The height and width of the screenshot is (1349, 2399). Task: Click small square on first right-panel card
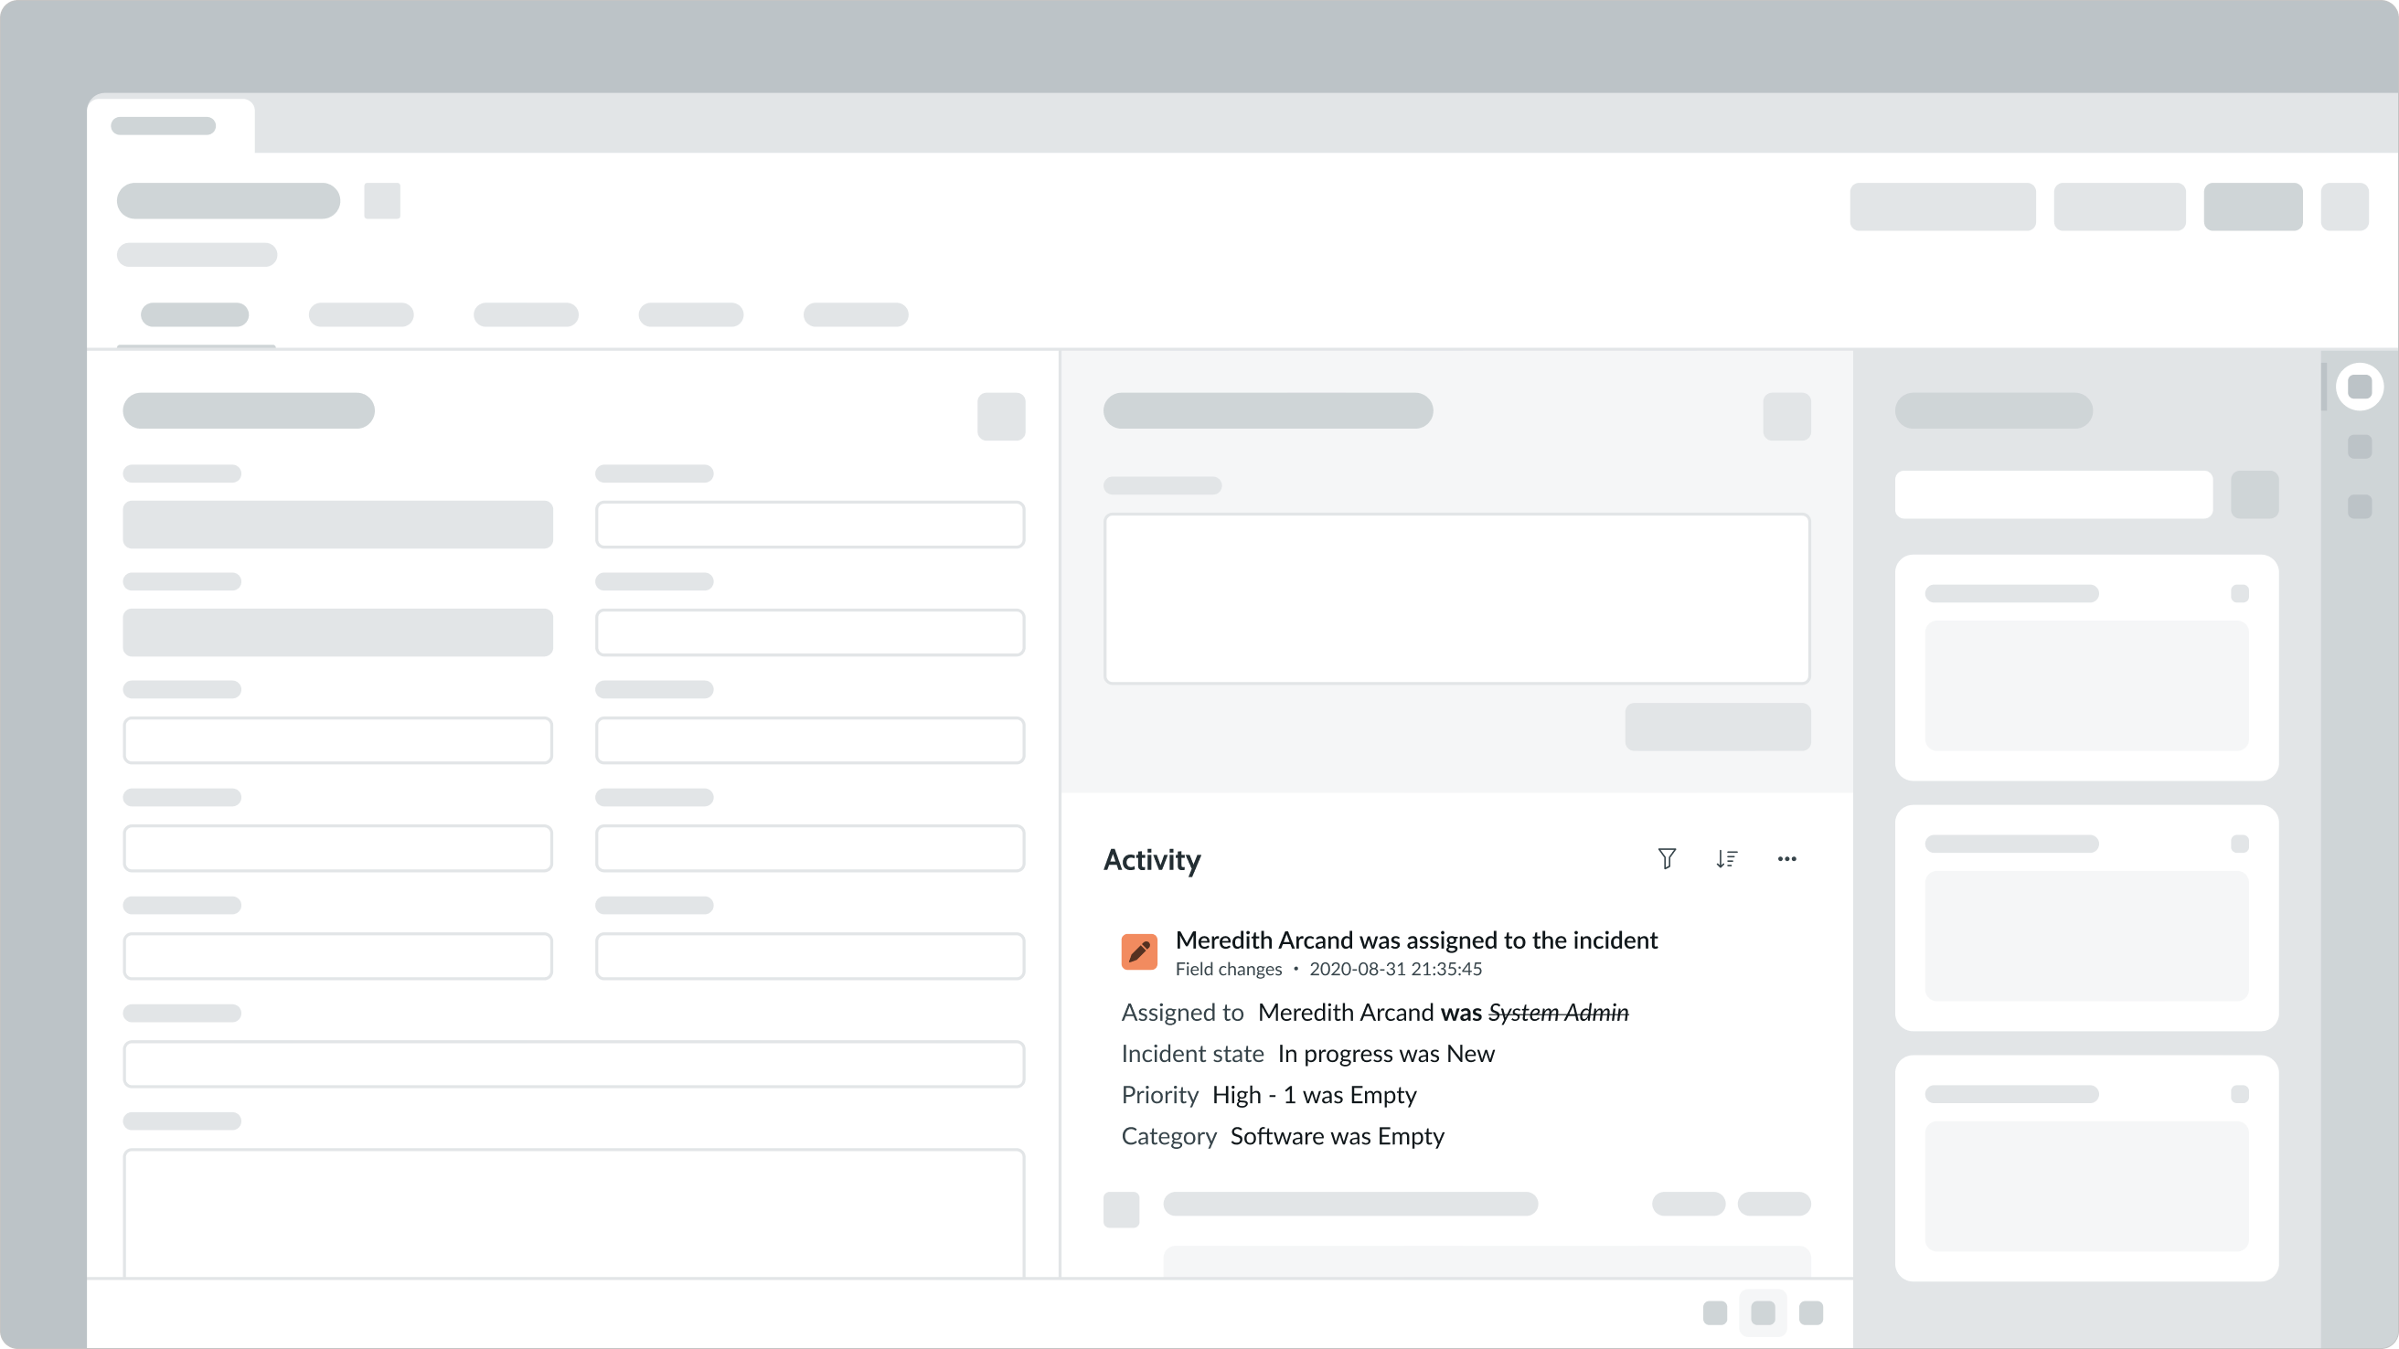click(x=2240, y=594)
